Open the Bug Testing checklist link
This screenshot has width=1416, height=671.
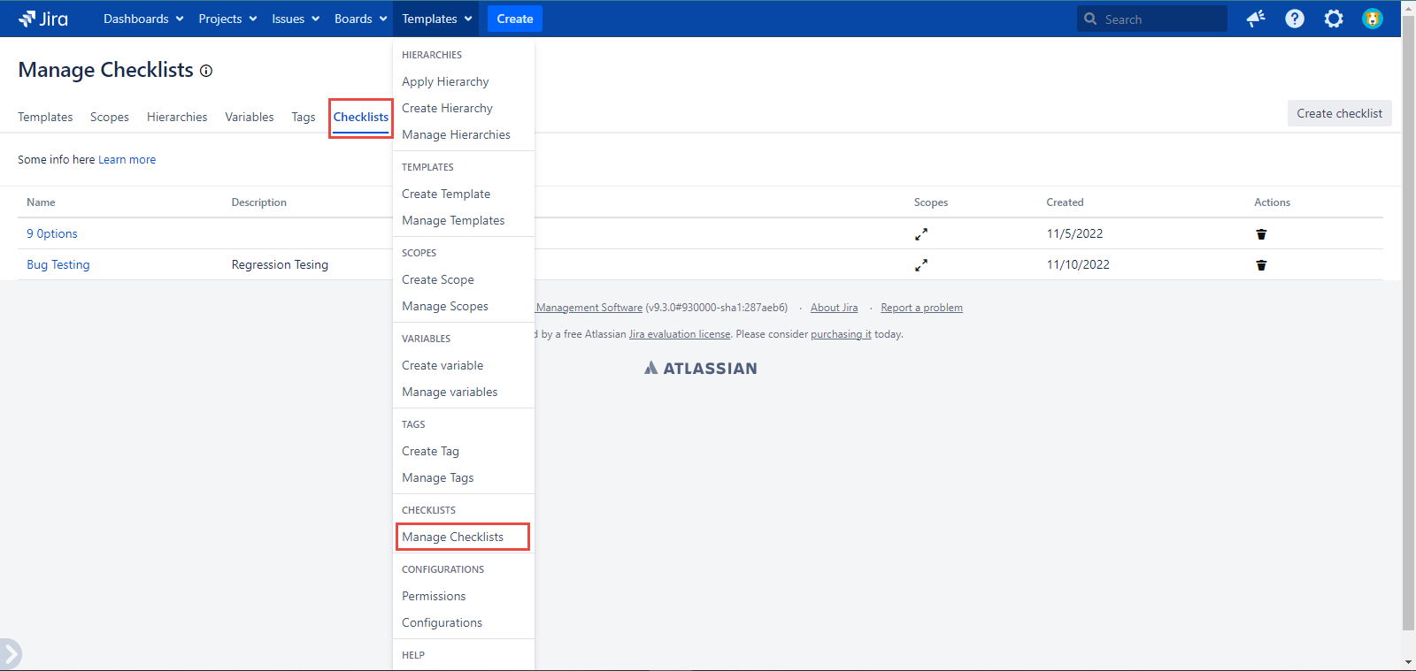(58, 264)
